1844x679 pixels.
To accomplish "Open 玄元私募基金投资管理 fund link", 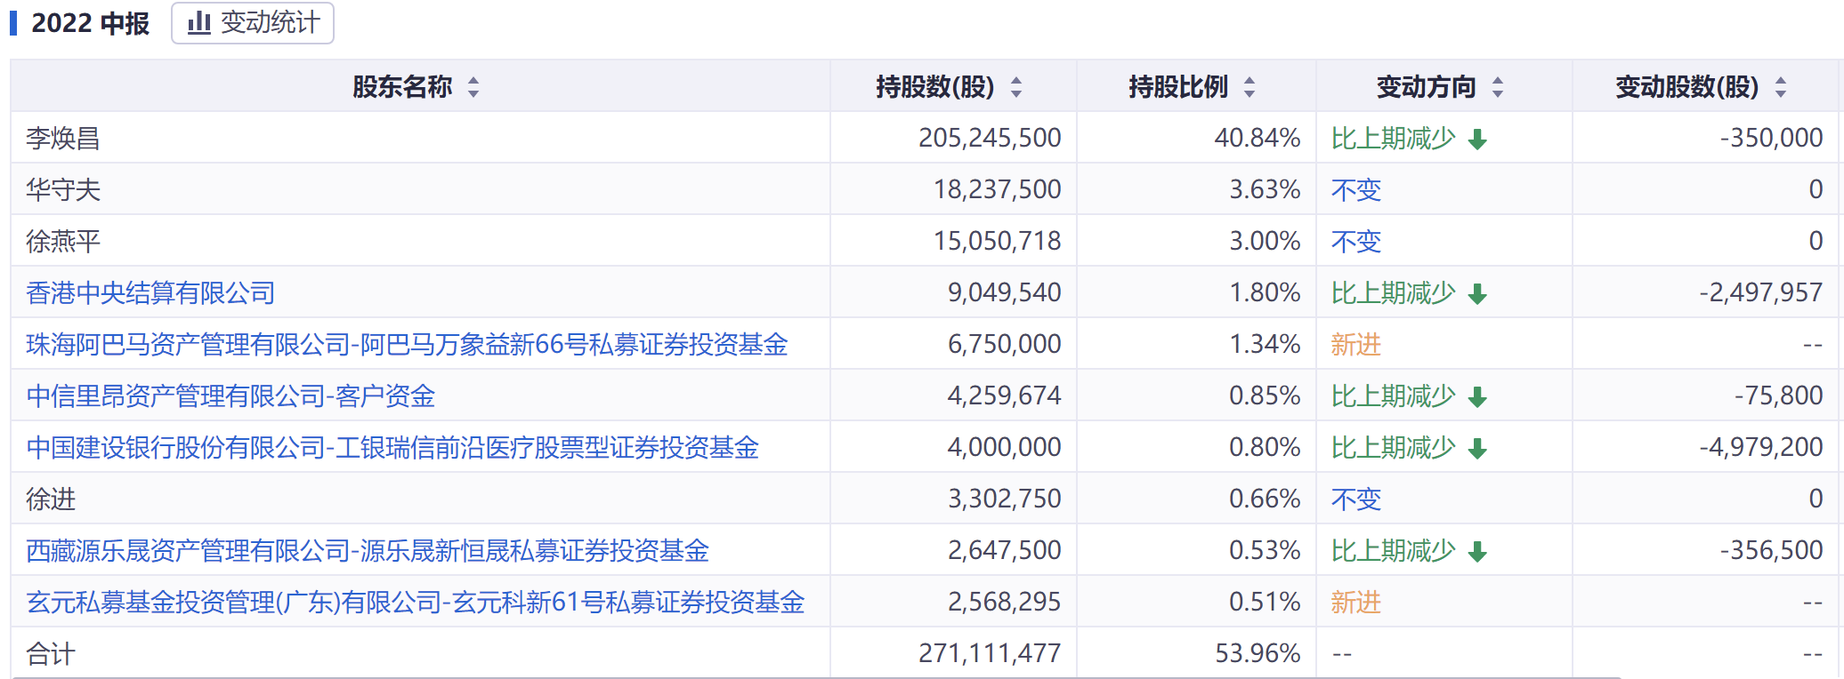I will point(415,603).
